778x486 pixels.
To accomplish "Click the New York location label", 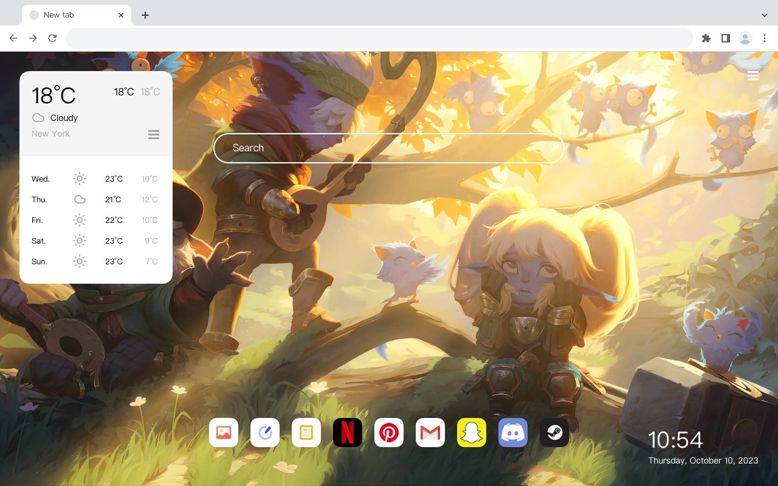I will click(50, 134).
